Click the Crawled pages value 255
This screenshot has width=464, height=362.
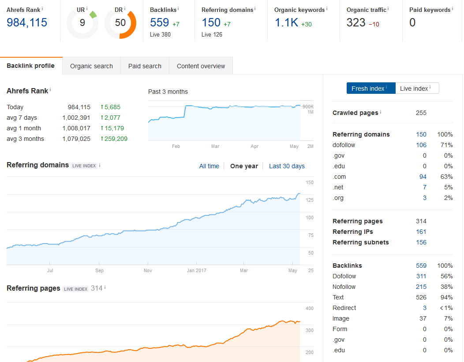[421, 113]
